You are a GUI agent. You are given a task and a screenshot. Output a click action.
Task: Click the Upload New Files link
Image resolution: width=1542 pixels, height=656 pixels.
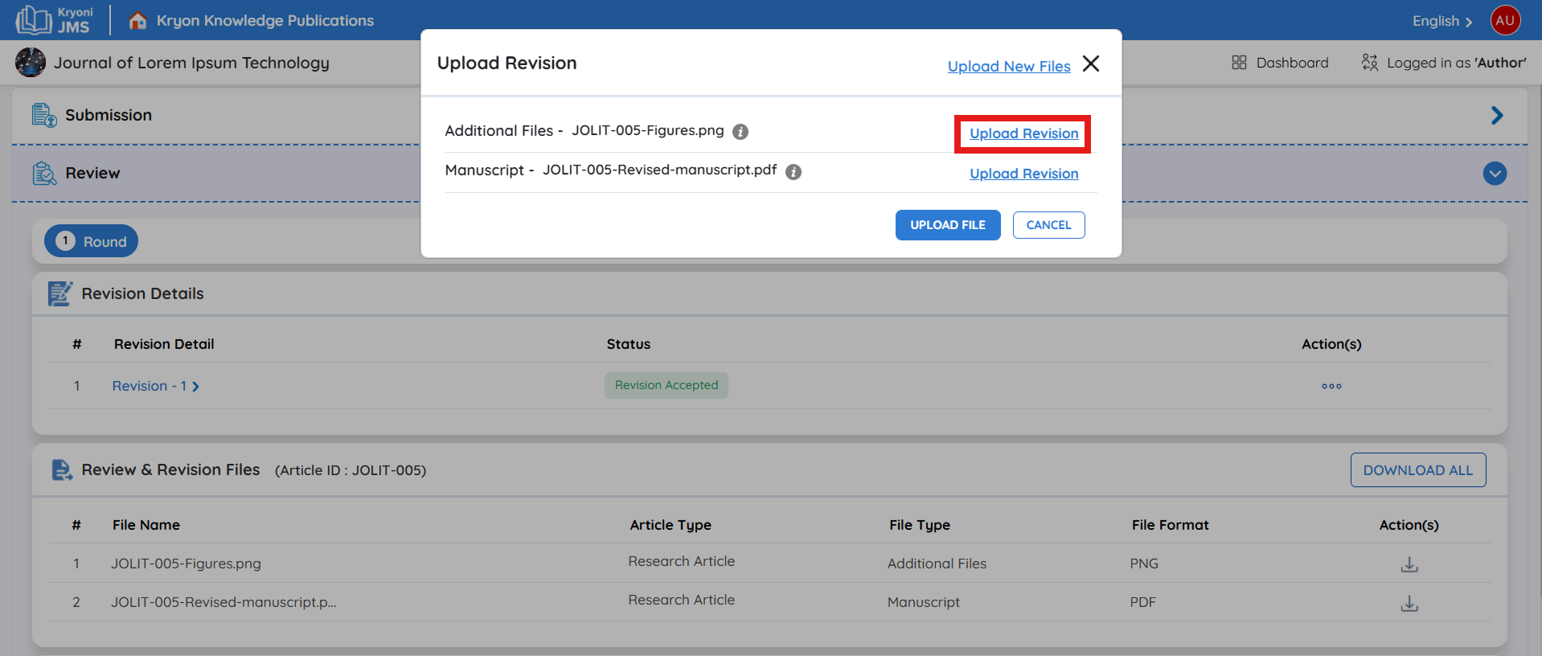click(x=1009, y=67)
